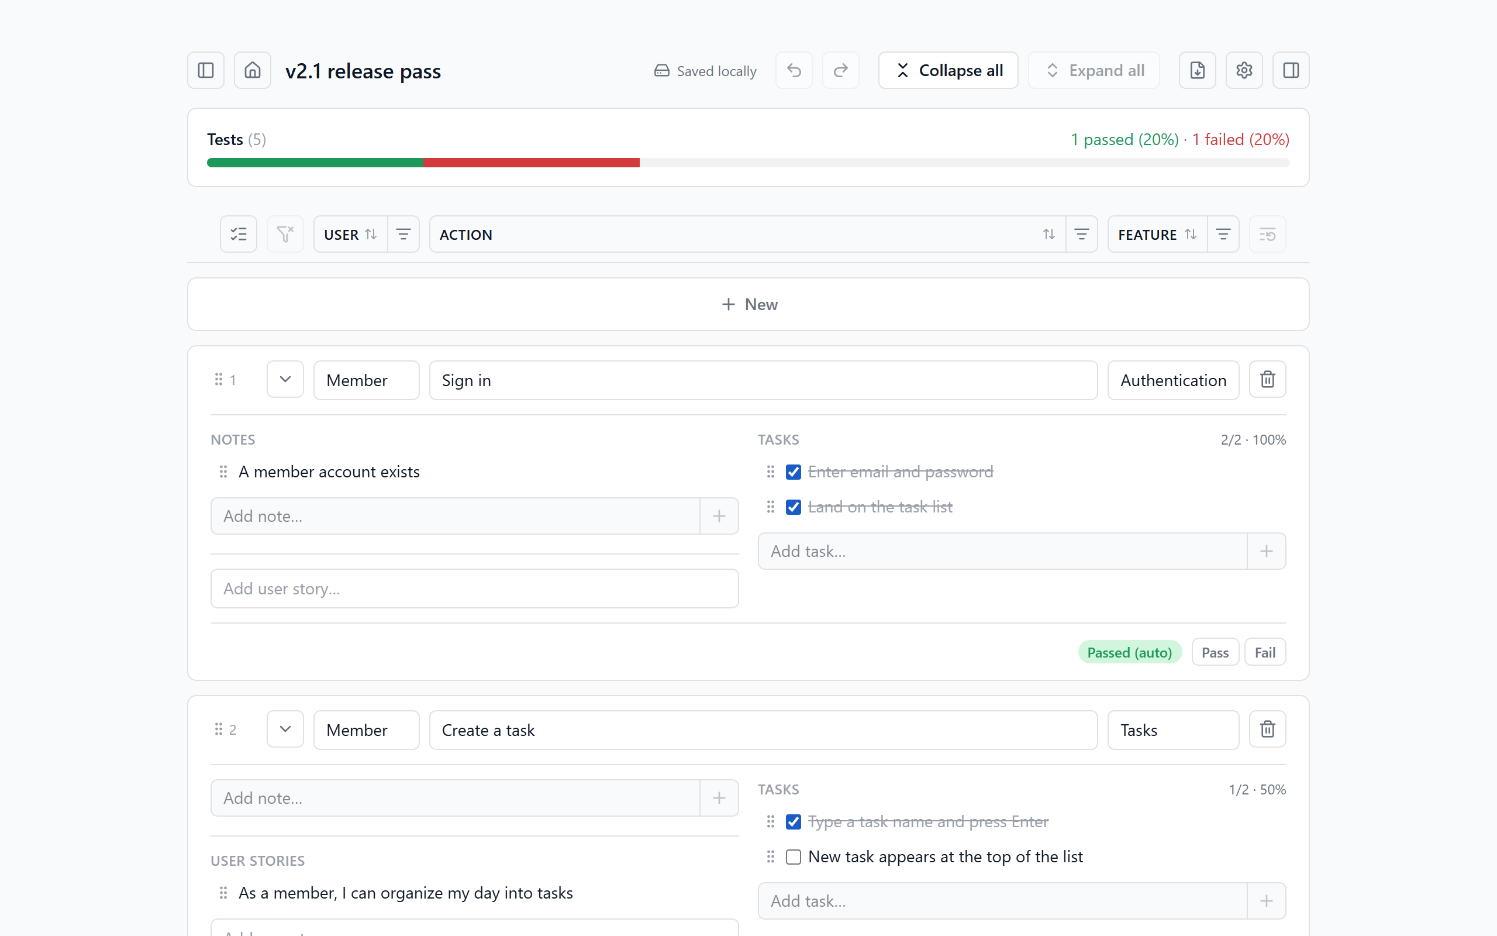
Task: Sort by FEATURE column
Action: point(1157,234)
